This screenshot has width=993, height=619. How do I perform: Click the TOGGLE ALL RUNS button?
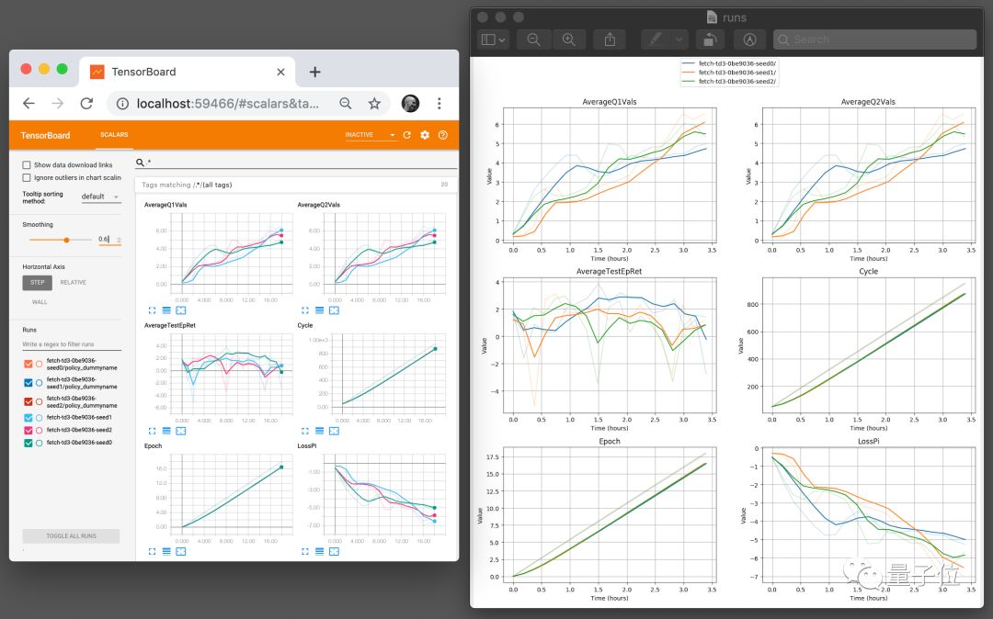71,535
